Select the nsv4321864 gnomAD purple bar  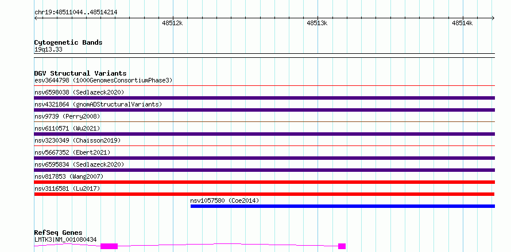pyautogui.click(x=265, y=110)
